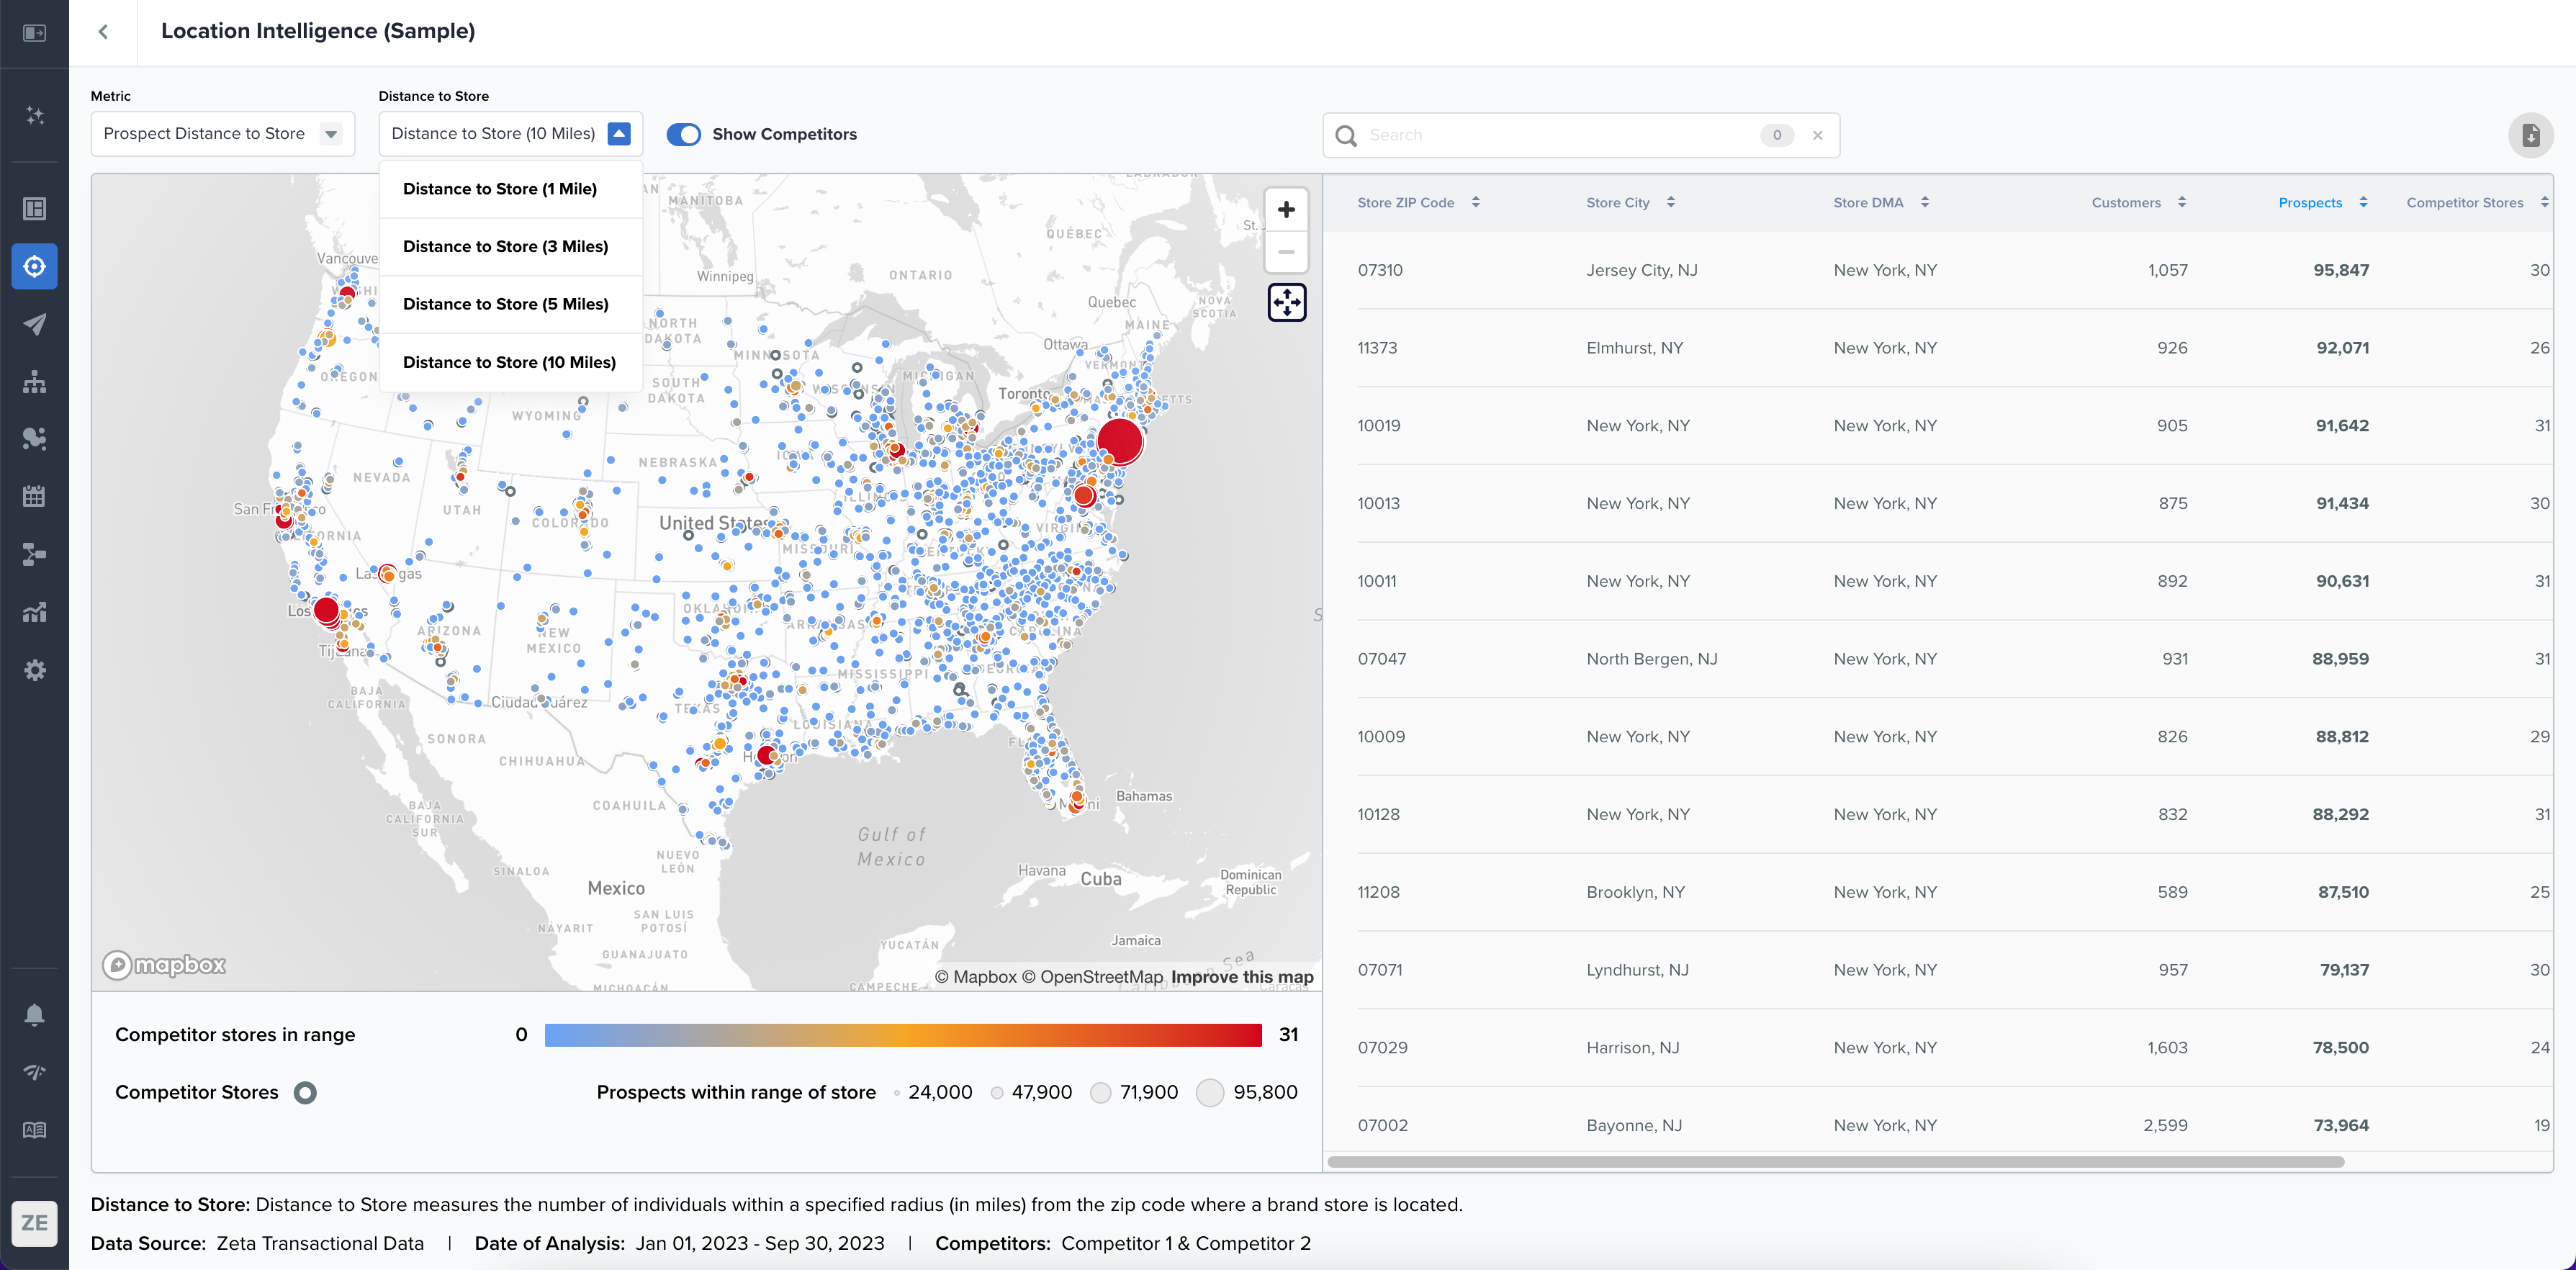Screen dimensions: 2576x1270
Task: Select the Location Intelligence target icon
Action: click(x=34, y=266)
